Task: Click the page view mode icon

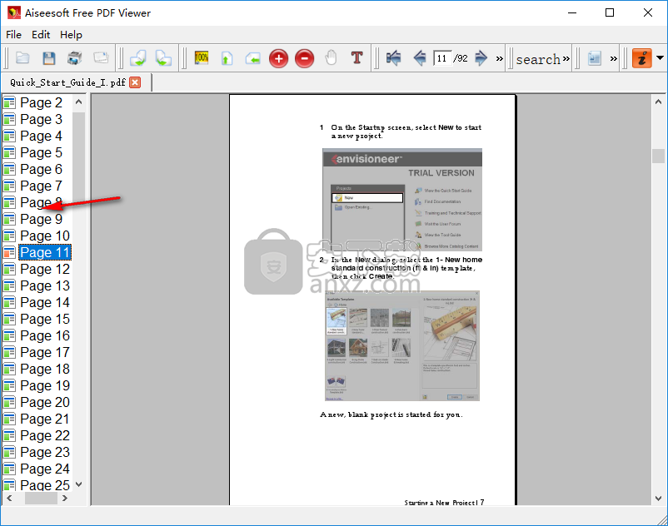Action: [595, 58]
